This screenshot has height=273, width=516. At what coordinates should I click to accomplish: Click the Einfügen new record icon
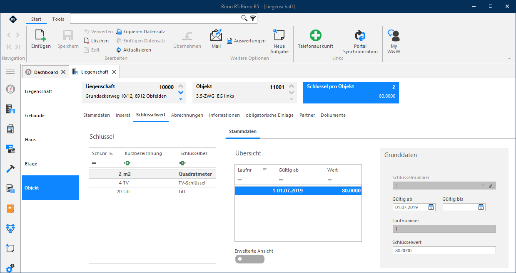tap(41, 35)
